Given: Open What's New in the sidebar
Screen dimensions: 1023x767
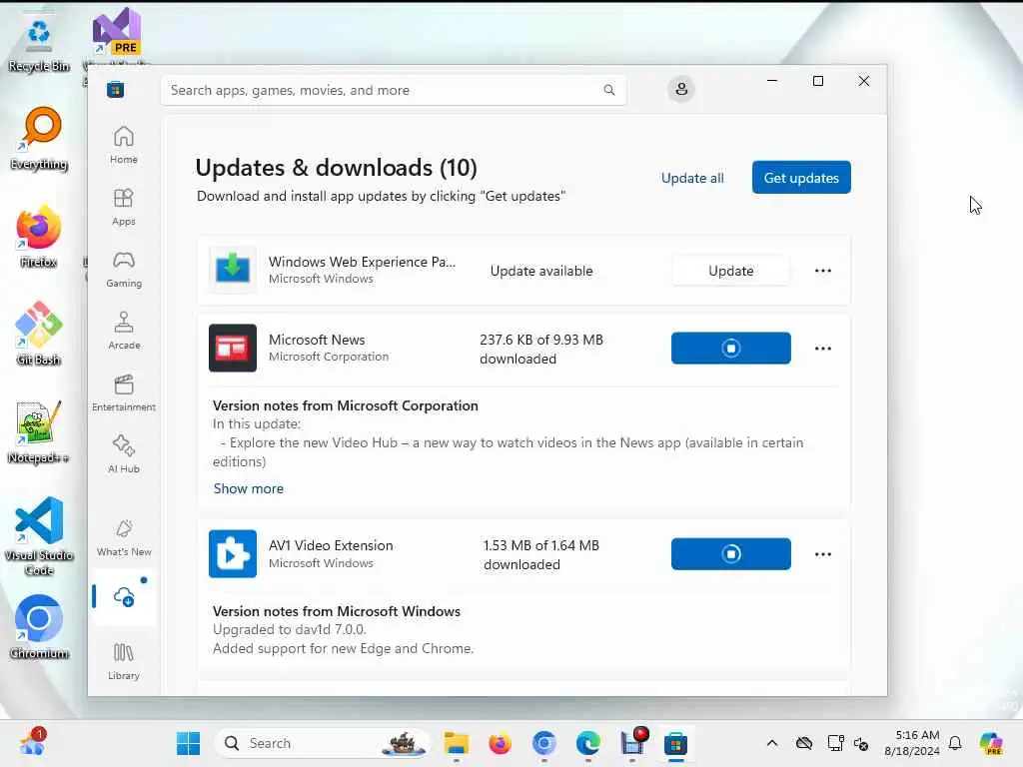Looking at the screenshot, I should click(x=123, y=537).
